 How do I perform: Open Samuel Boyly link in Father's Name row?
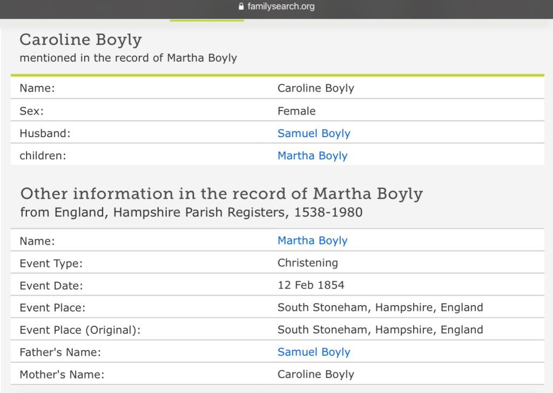click(x=313, y=352)
